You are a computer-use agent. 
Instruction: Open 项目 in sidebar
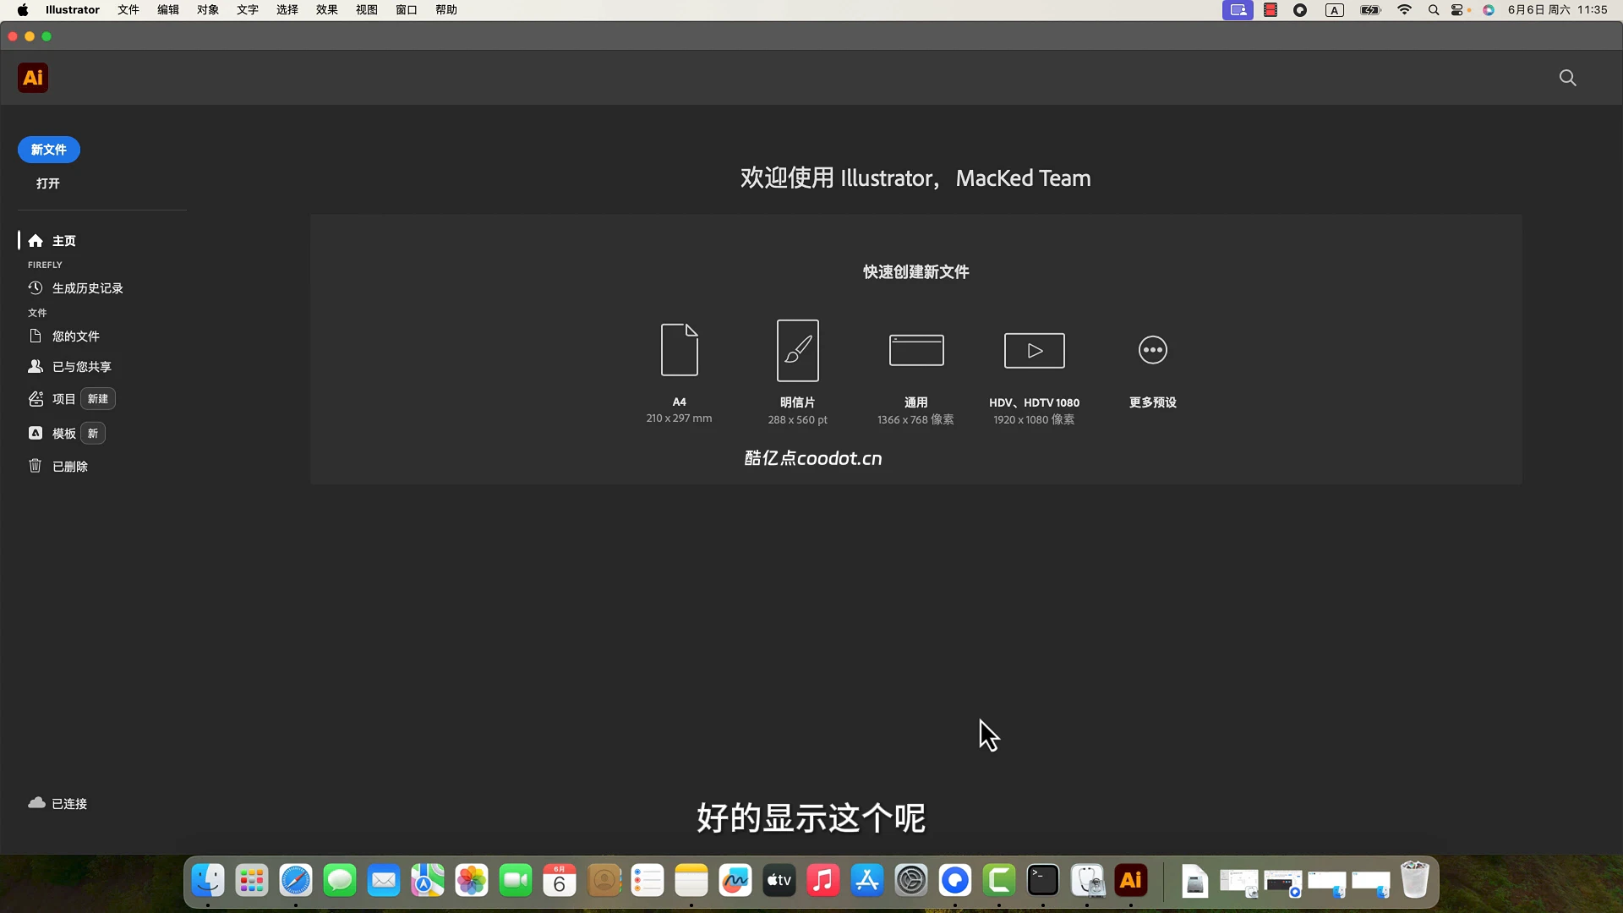click(x=64, y=399)
